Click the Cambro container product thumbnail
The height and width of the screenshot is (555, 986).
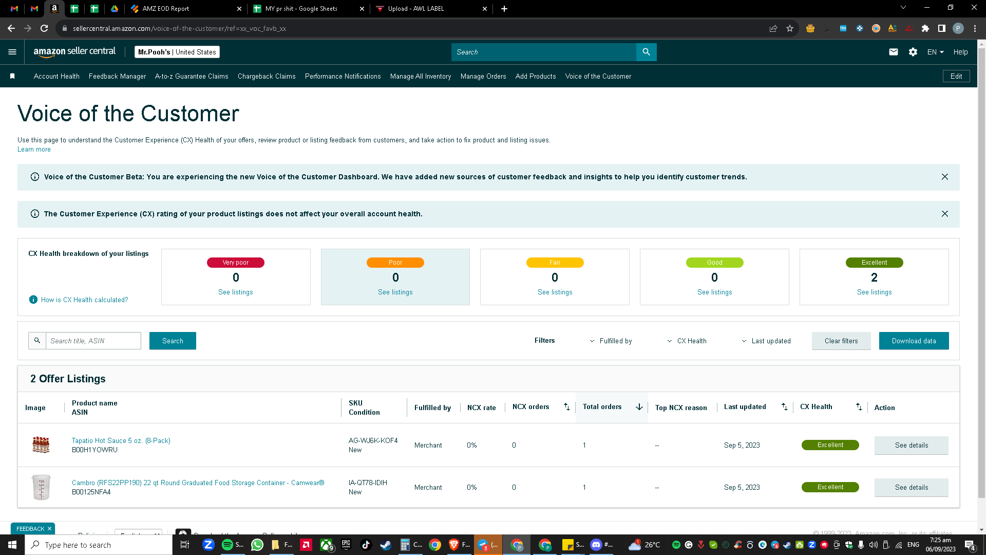point(41,487)
